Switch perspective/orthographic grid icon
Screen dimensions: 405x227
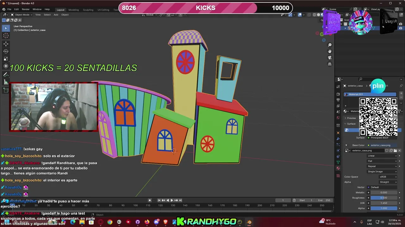coord(330,64)
